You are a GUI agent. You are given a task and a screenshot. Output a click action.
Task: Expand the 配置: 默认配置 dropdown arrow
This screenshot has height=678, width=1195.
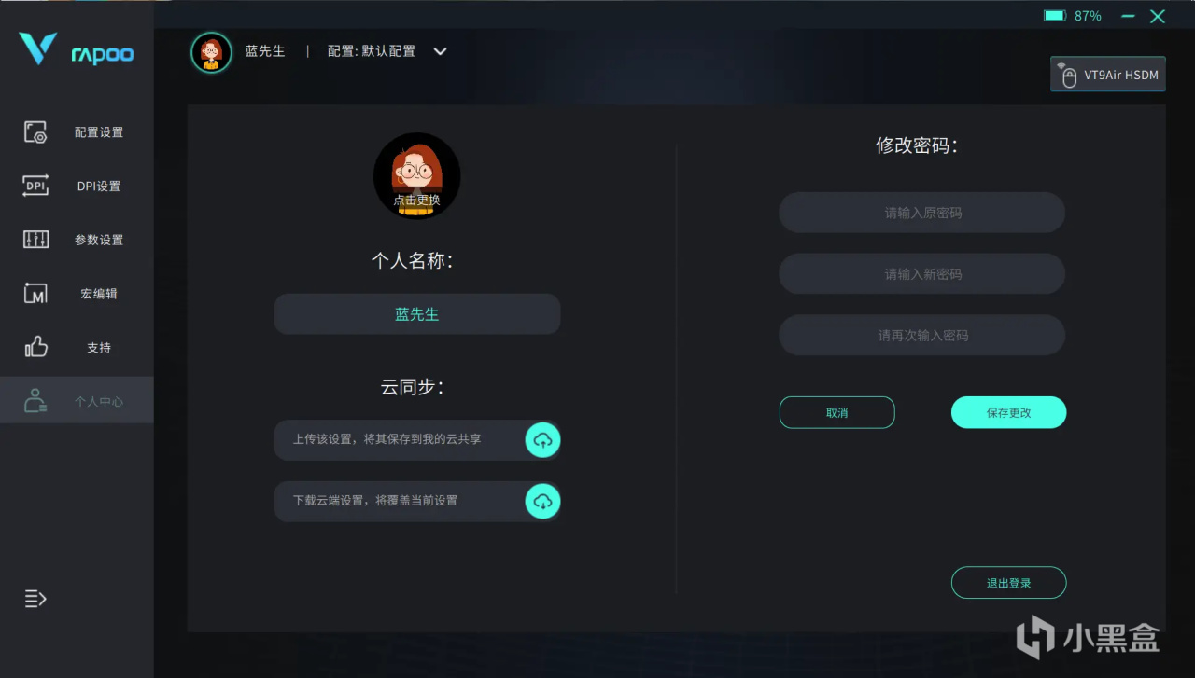[441, 51]
